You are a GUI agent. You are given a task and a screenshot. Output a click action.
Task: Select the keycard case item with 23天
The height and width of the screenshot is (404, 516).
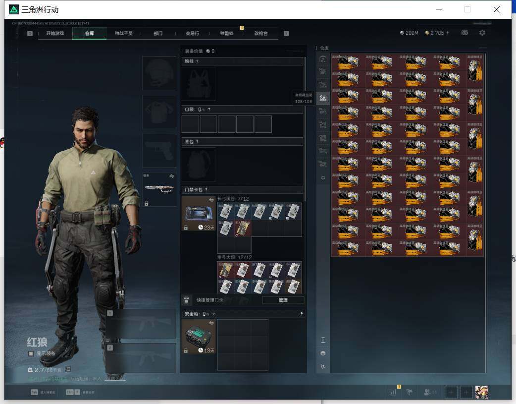199,214
